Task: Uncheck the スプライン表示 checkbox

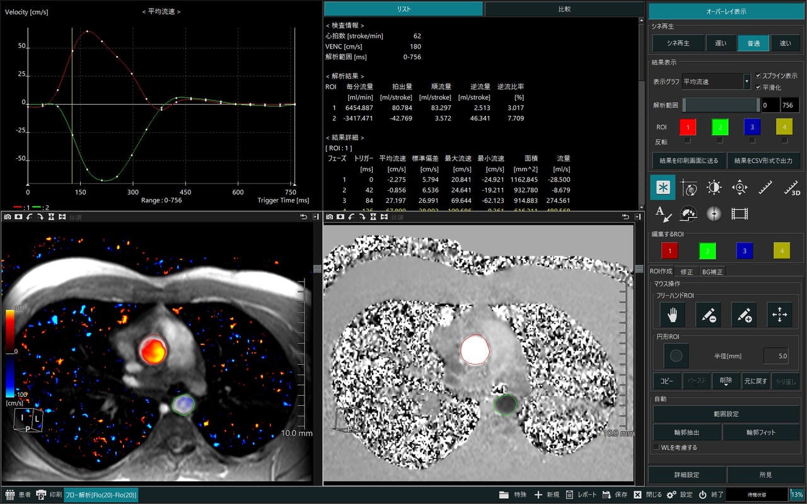Action: [x=758, y=76]
